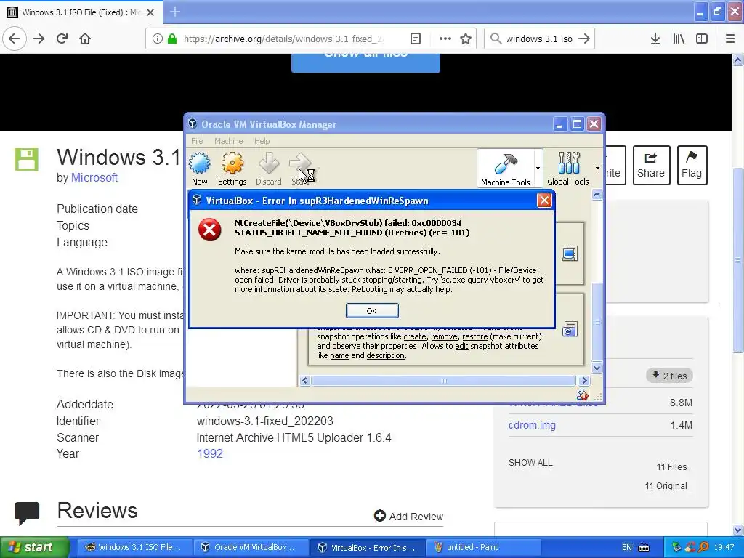Click the 'create' link in snapshot description
This screenshot has height=558, width=744.
pyautogui.click(x=415, y=336)
